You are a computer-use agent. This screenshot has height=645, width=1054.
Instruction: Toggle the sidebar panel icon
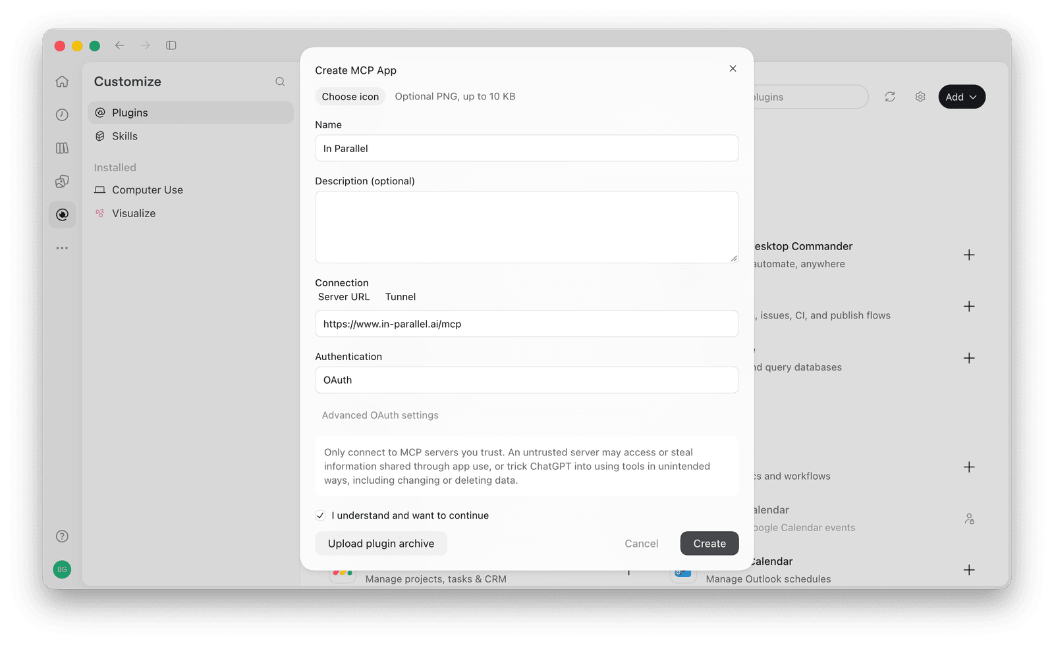[x=171, y=45]
